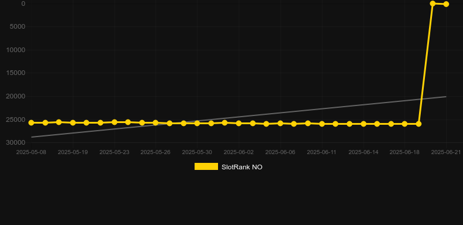Click the last low point before the spike
The height and width of the screenshot is (225, 463).
pos(418,124)
